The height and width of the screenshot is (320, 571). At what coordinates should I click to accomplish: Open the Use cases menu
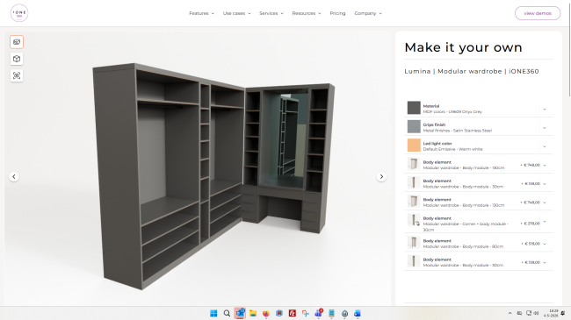pos(236,13)
